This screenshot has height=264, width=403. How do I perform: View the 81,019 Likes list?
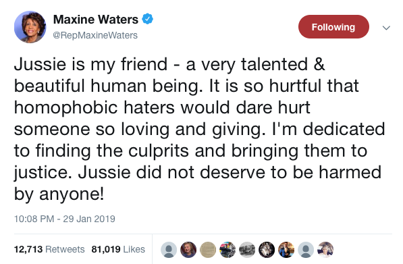118,249
